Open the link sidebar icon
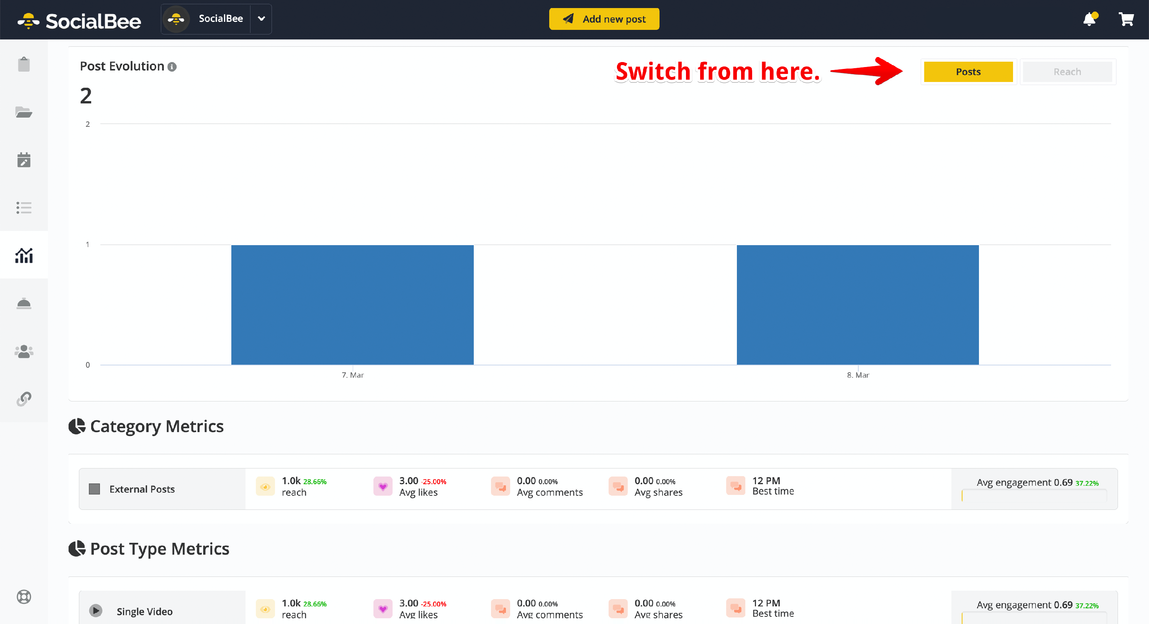 (x=24, y=399)
